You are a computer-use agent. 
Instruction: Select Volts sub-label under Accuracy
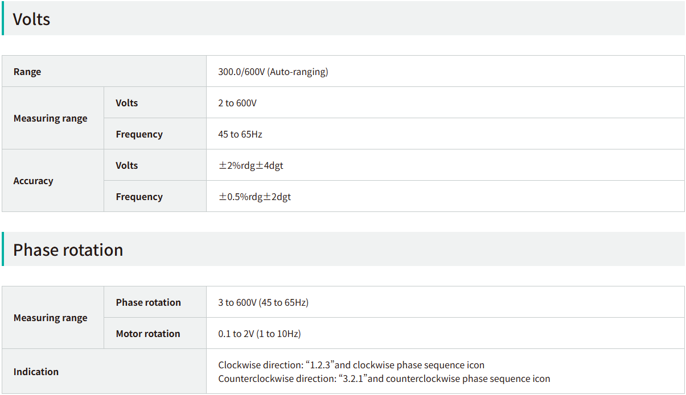pyautogui.click(x=127, y=165)
